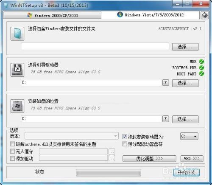Click the F button for boot drive
This screenshot has width=212, height=185.
[166, 82]
